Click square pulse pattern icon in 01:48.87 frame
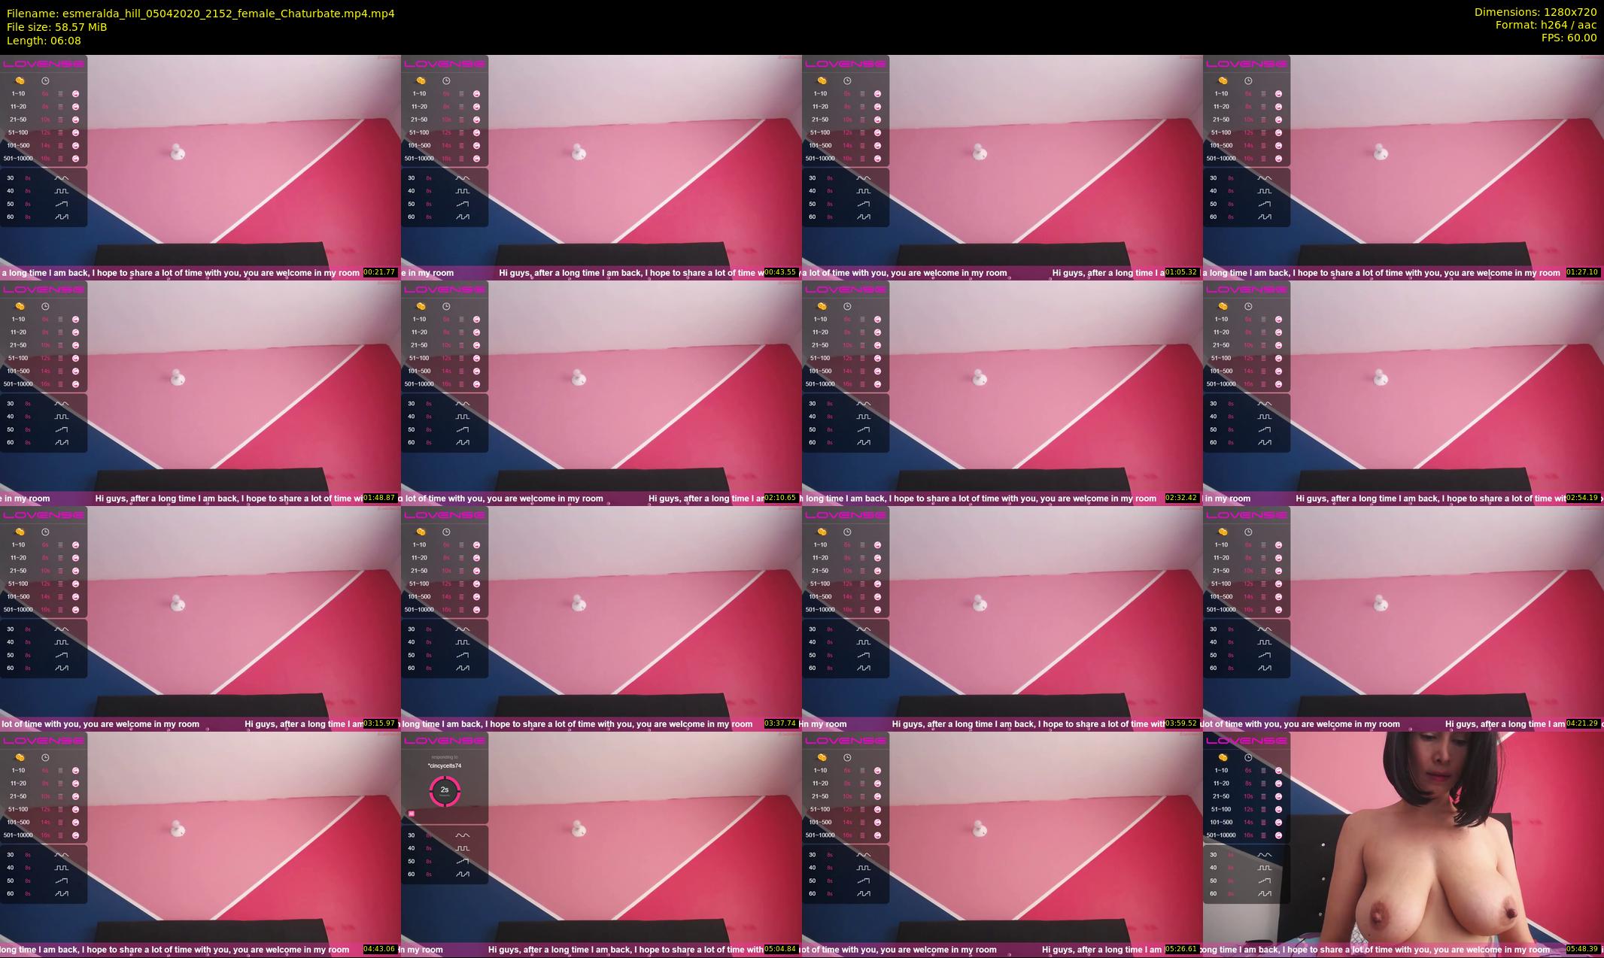Viewport: 1604px width, 958px height. pos(62,417)
